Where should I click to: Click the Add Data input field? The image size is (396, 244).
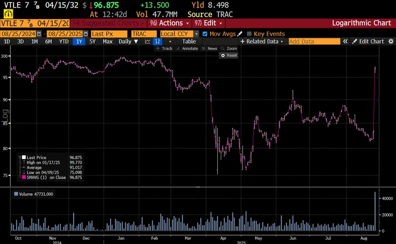tap(314, 41)
